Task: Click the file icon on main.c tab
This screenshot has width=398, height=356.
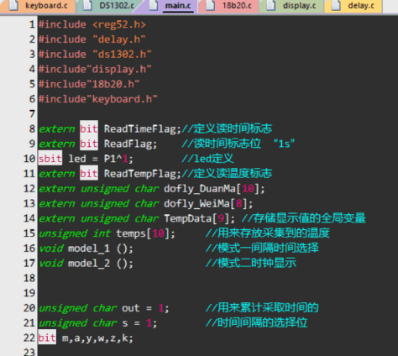Action: [154, 6]
